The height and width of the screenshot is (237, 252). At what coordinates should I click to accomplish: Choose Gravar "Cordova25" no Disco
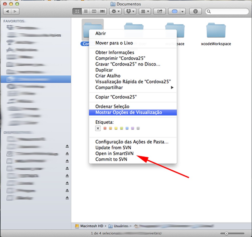133,64
